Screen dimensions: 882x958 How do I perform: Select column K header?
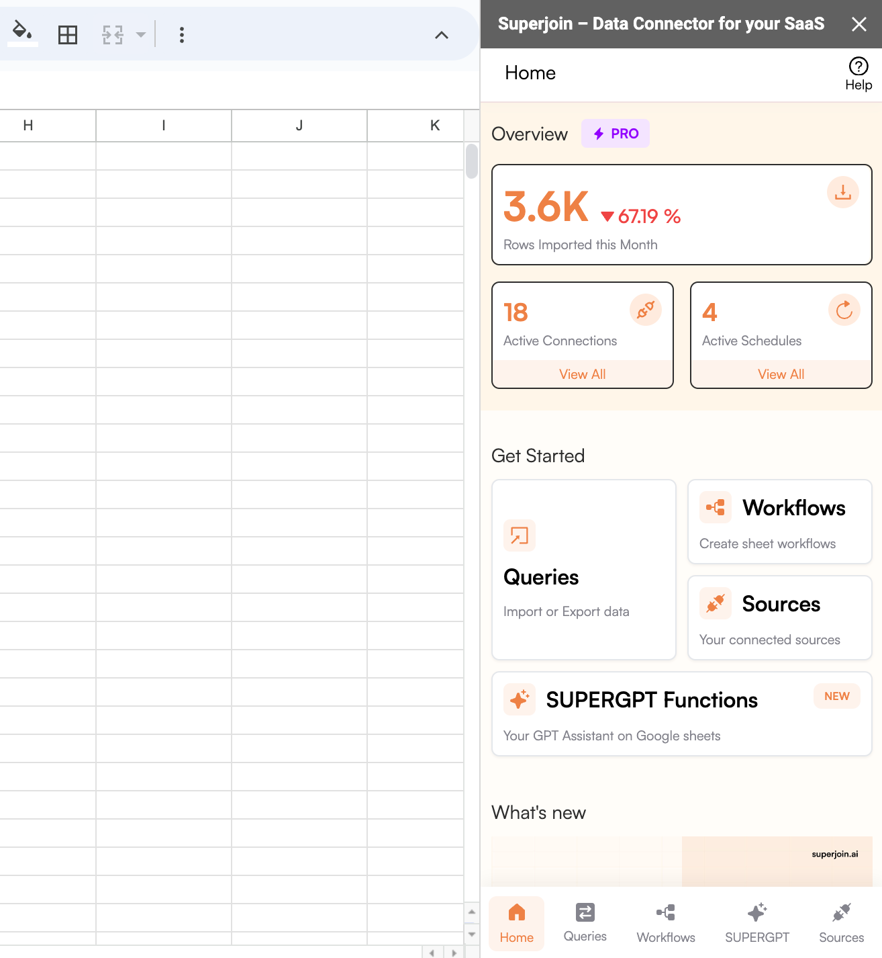(415, 126)
